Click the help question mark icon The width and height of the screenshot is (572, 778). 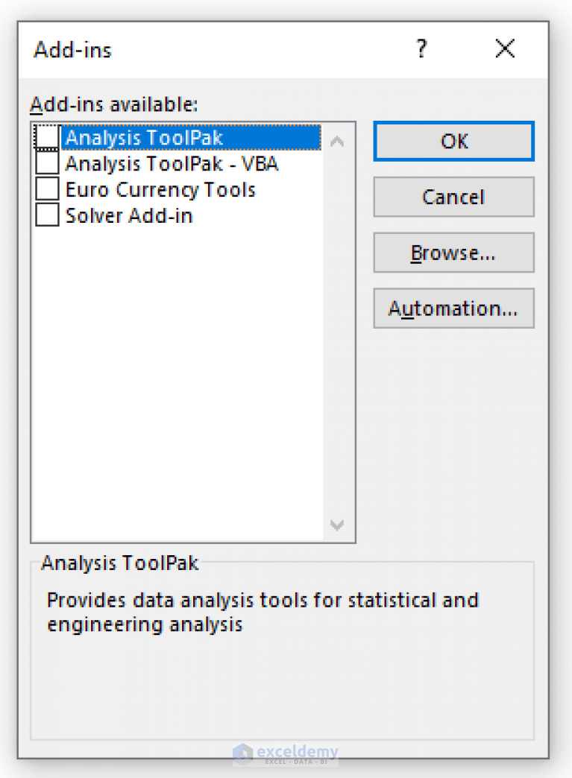pyautogui.click(x=422, y=49)
